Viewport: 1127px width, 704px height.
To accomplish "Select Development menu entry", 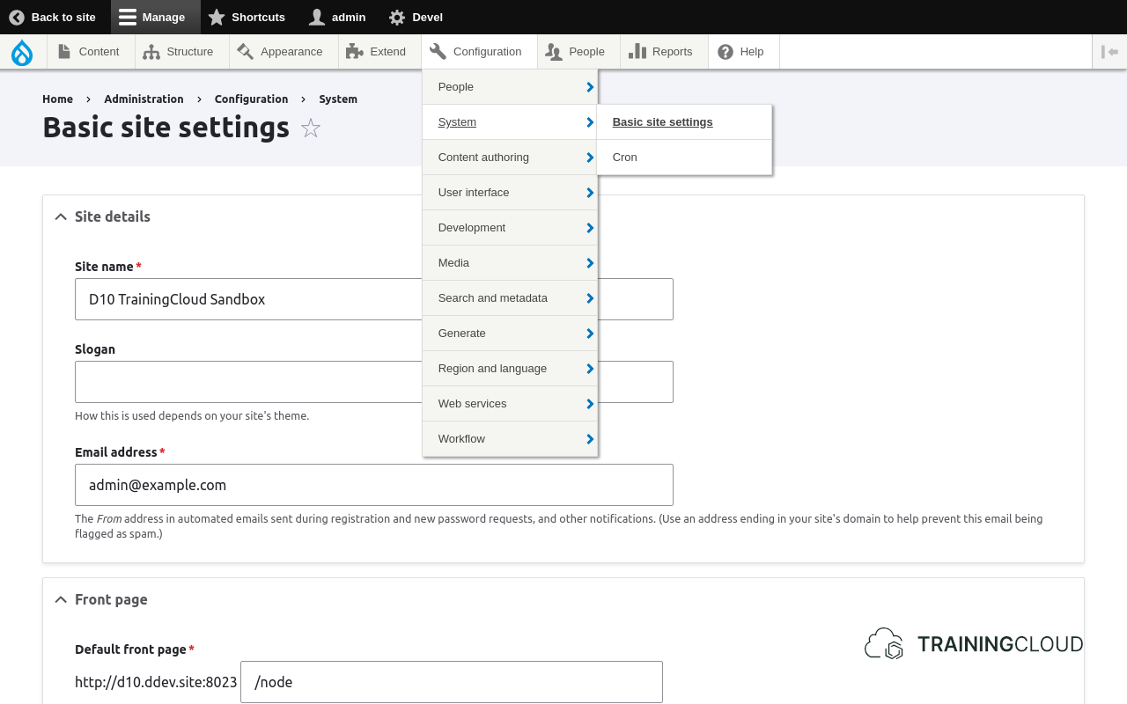I will pyautogui.click(x=510, y=228).
